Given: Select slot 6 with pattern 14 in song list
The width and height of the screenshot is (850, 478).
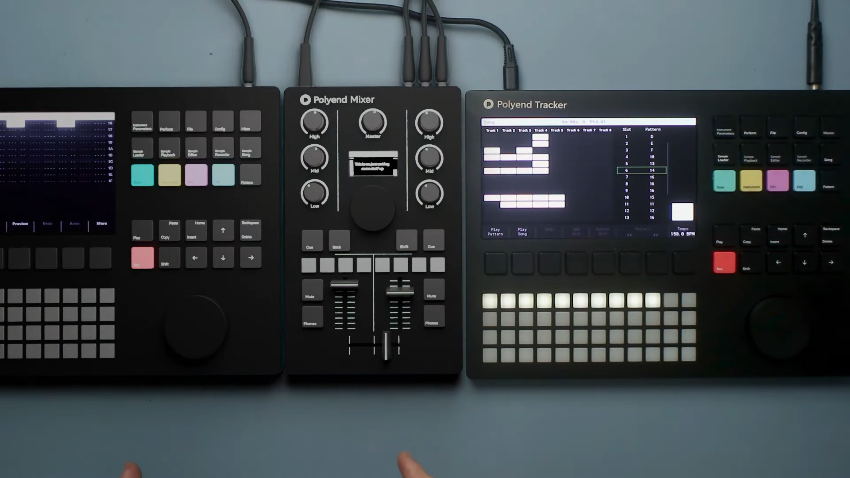Looking at the screenshot, I should (641, 170).
